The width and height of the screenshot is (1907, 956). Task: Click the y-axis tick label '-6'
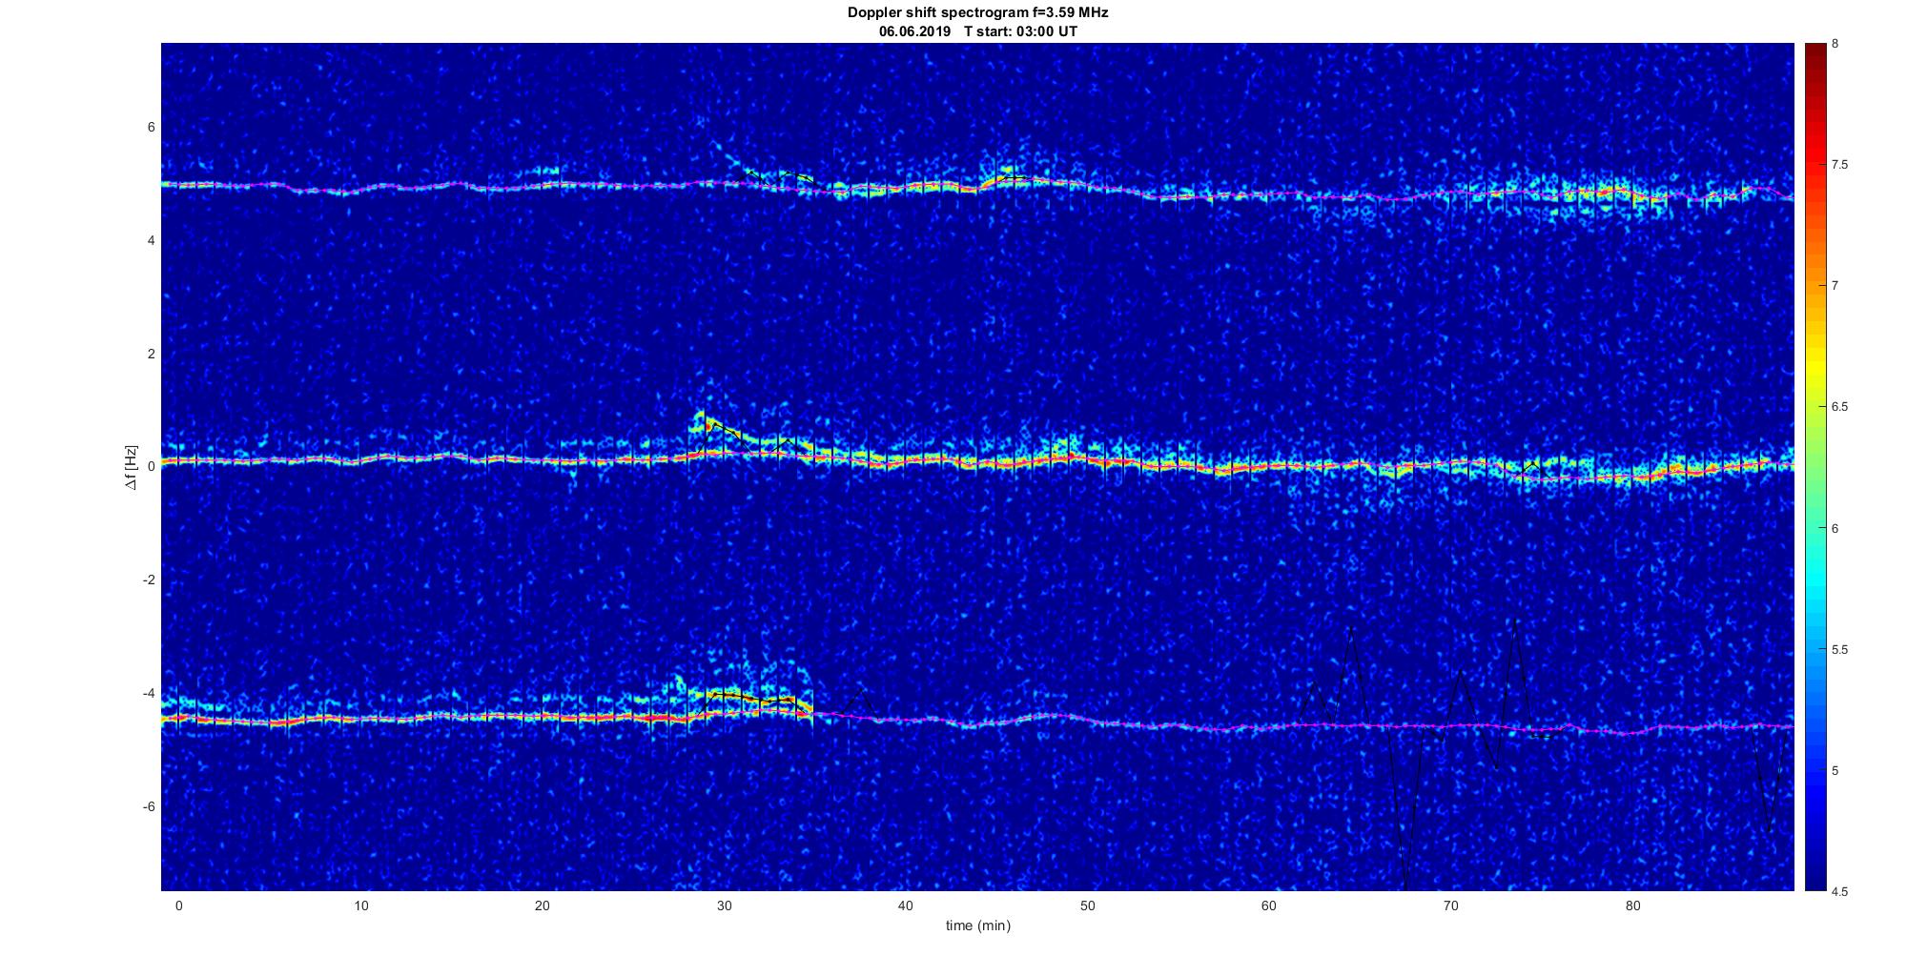pyautogui.click(x=149, y=806)
